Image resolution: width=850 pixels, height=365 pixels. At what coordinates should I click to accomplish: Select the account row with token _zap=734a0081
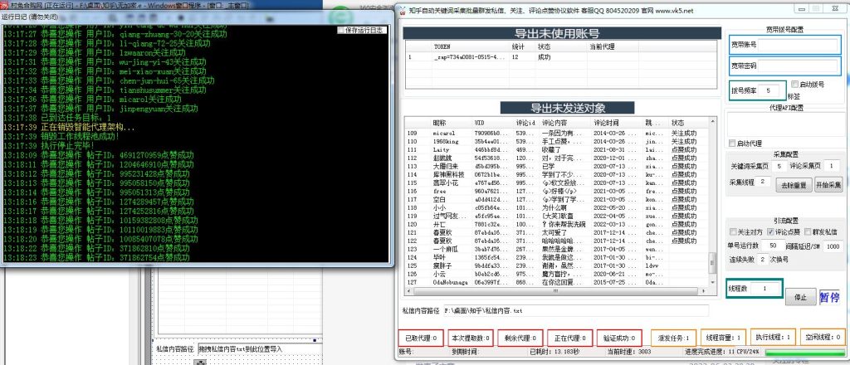pyautogui.click(x=562, y=56)
